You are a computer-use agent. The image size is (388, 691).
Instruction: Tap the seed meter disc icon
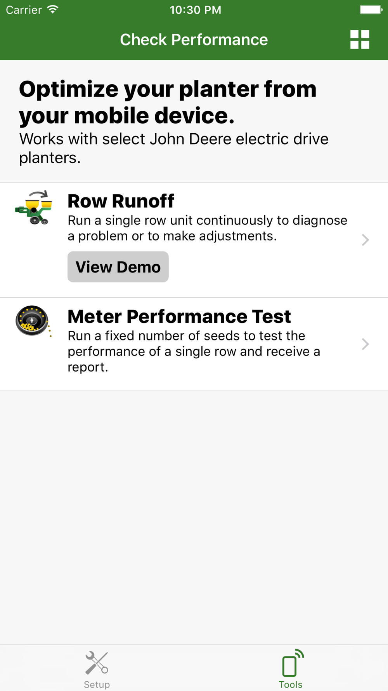[x=33, y=321]
